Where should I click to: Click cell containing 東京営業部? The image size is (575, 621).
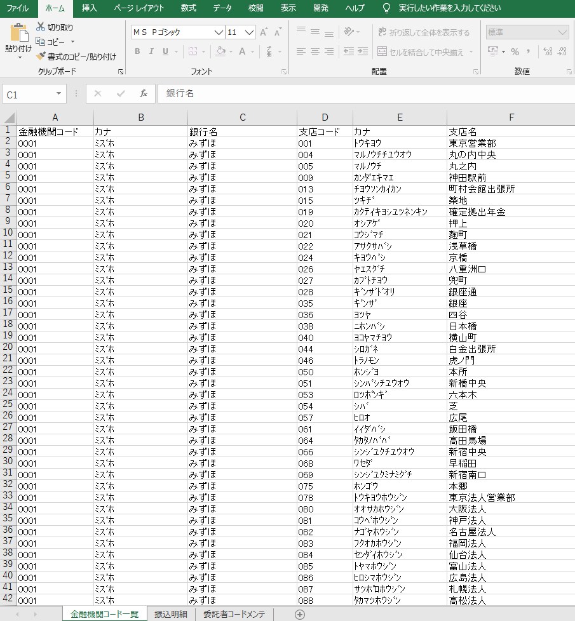511,143
